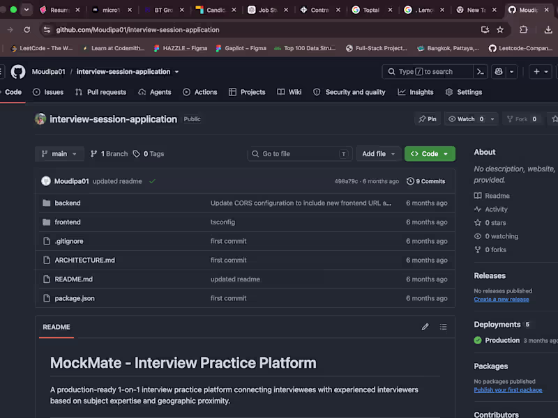This screenshot has height=418, width=558.
Task: Open the browser downloads icon
Action: [548, 30]
